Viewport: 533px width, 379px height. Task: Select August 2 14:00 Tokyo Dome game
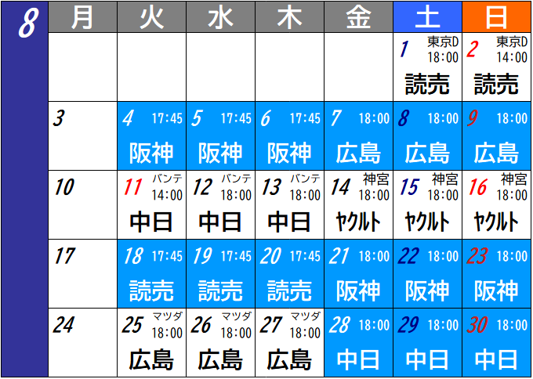pyautogui.click(x=496, y=68)
